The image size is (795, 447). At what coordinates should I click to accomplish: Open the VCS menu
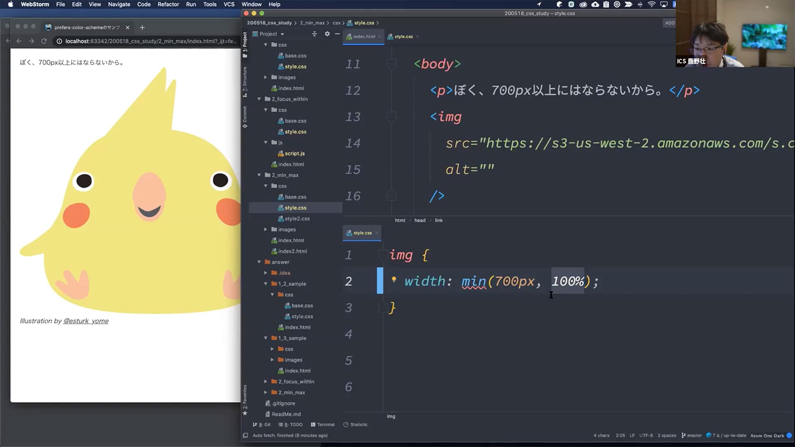pos(229,4)
